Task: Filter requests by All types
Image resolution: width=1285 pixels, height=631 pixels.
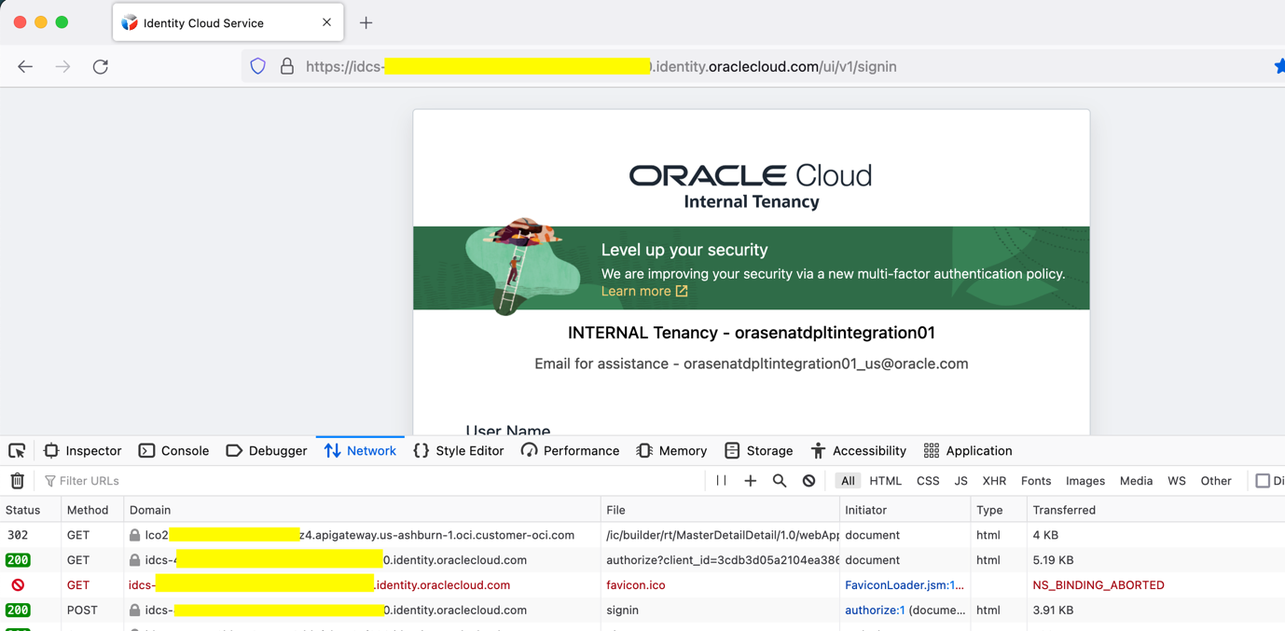Action: (x=847, y=481)
